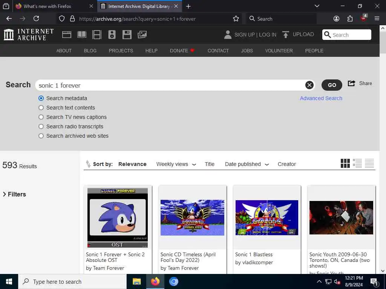Viewport: 386px width, 289px height.
Task: Open Sonic 1 Blastless thumbnail
Action: point(267,218)
